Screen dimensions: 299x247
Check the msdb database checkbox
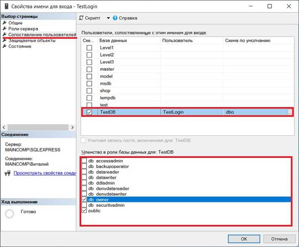89,84
